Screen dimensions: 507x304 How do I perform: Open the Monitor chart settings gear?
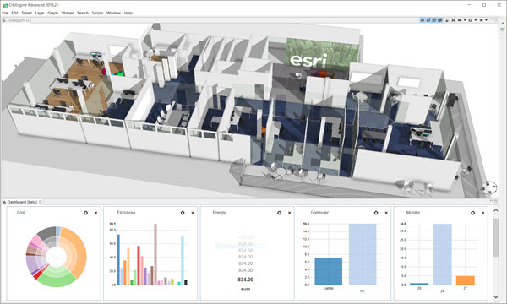[x=472, y=213]
